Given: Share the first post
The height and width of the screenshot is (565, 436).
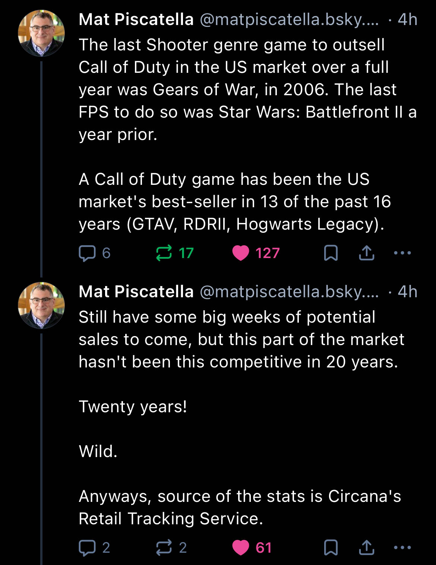Looking at the screenshot, I should pyautogui.click(x=367, y=253).
